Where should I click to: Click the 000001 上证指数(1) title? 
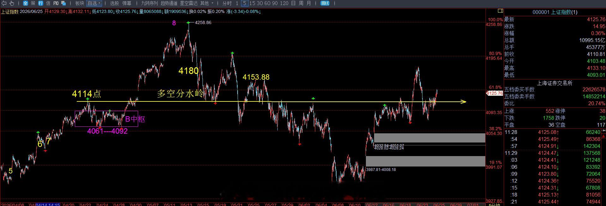pos(555,12)
